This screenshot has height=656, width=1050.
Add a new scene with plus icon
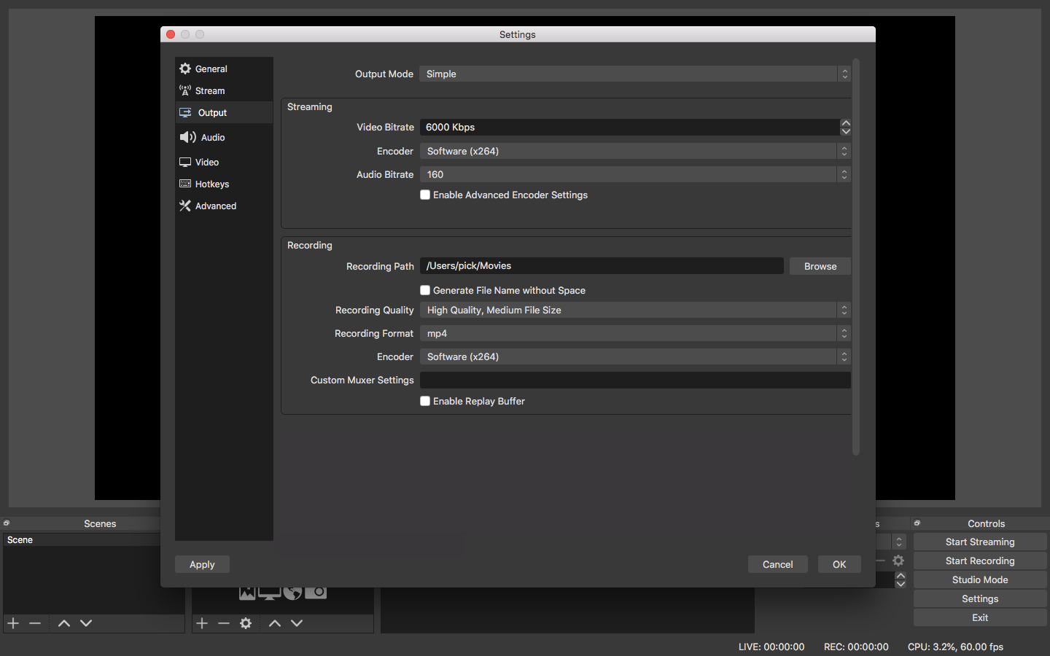(x=13, y=623)
